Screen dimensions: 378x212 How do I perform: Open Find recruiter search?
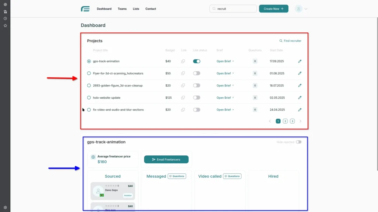[290, 41]
